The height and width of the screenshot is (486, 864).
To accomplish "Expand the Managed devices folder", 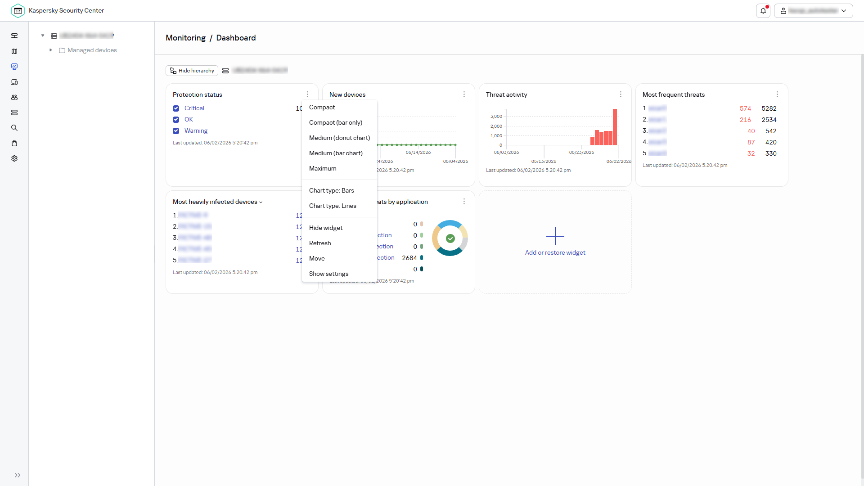I will pyautogui.click(x=51, y=50).
